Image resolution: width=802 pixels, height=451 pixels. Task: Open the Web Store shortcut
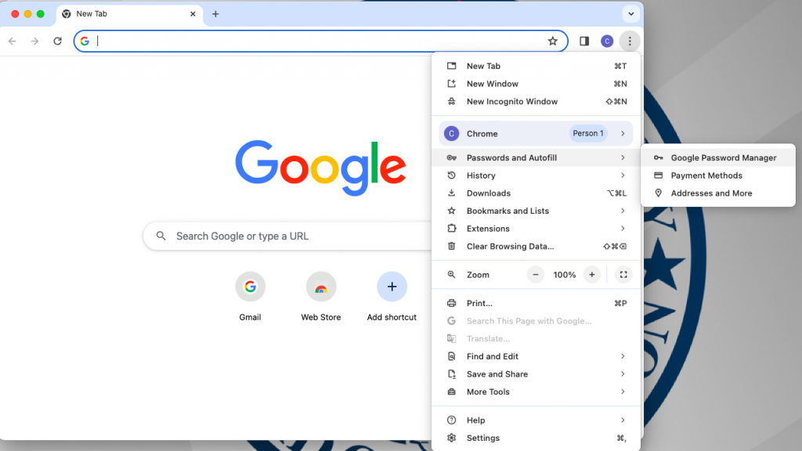point(320,297)
